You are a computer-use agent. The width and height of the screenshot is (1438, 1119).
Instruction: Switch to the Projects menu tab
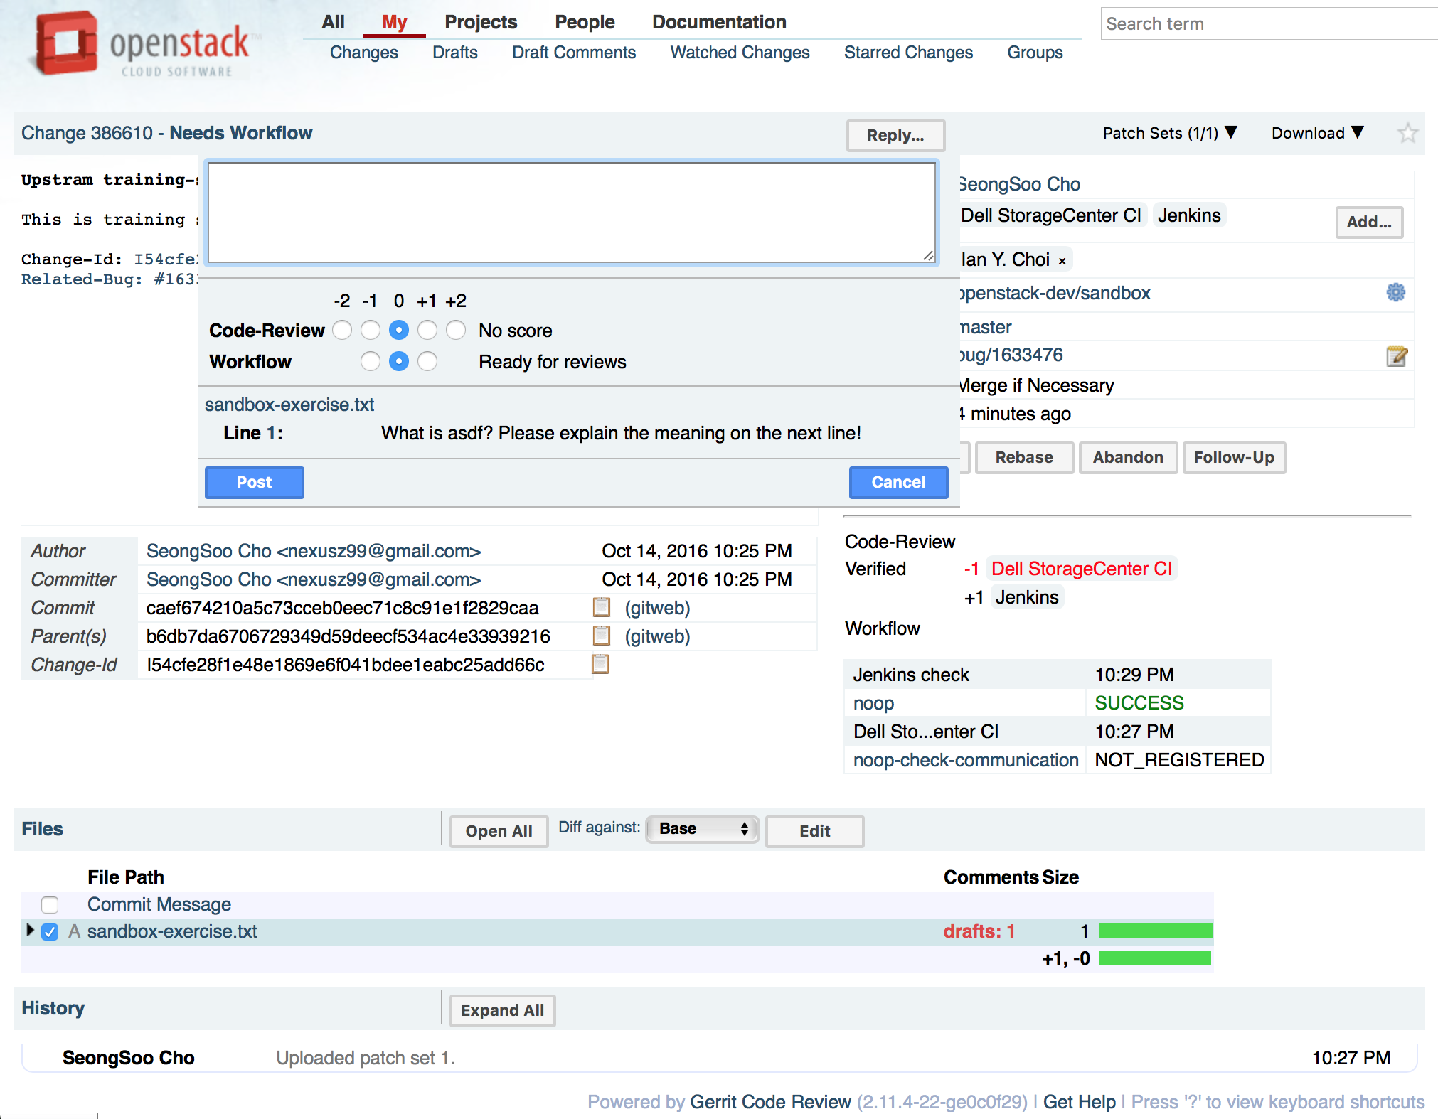[481, 22]
